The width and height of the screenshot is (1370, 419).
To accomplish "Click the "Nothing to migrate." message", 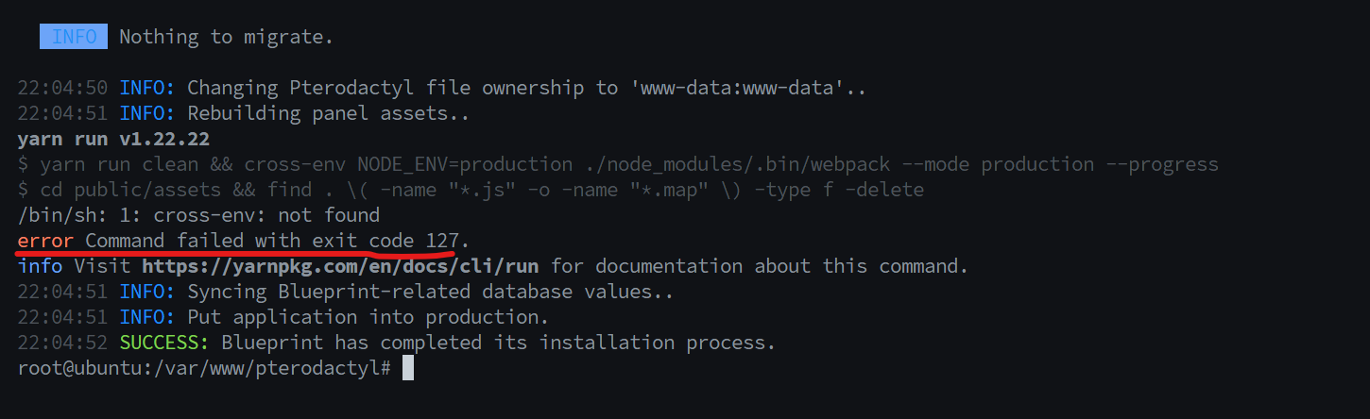I will (226, 37).
